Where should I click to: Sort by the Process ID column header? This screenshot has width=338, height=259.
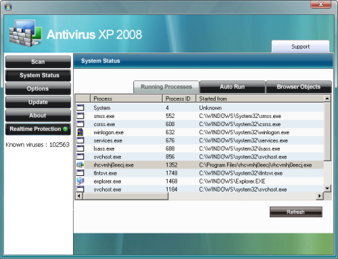tap(179, 98)
